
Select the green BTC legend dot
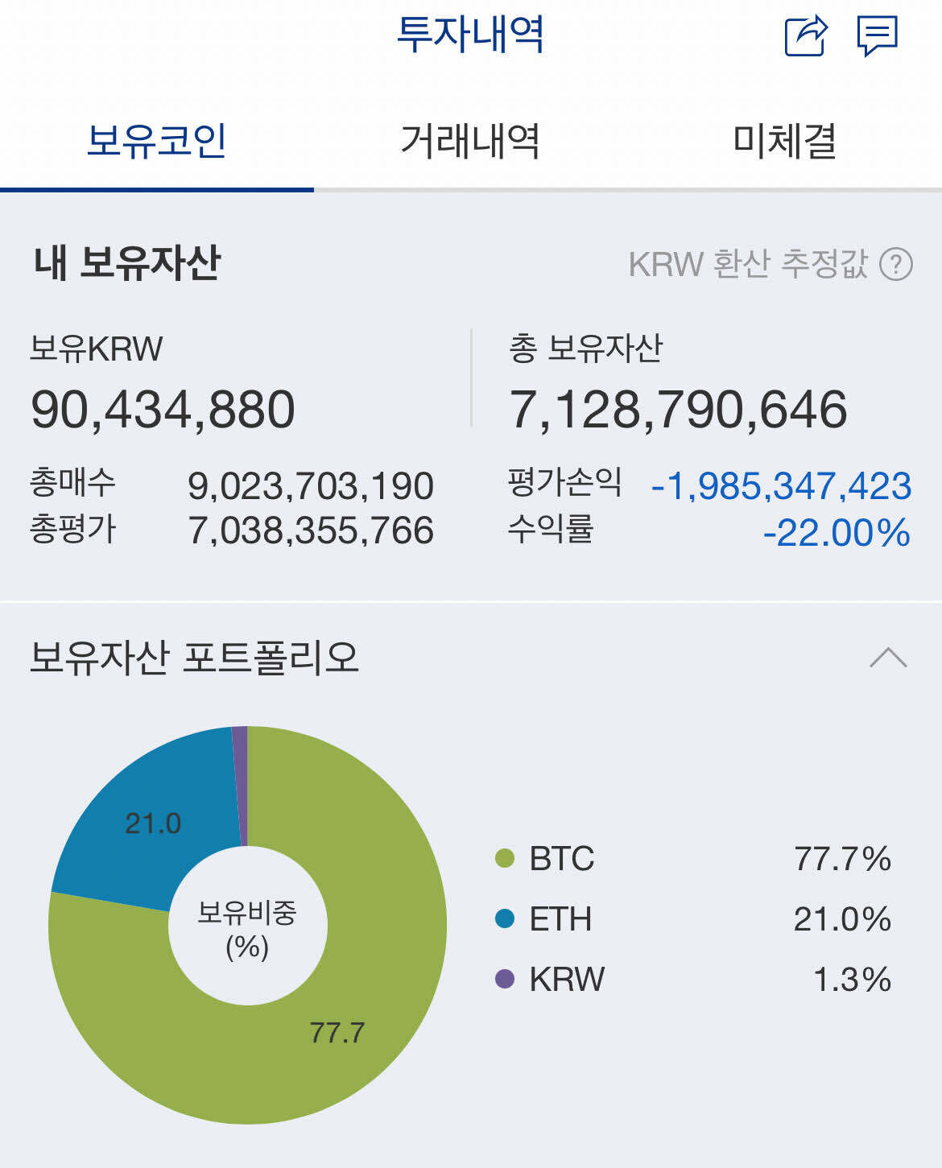point(504,860)
